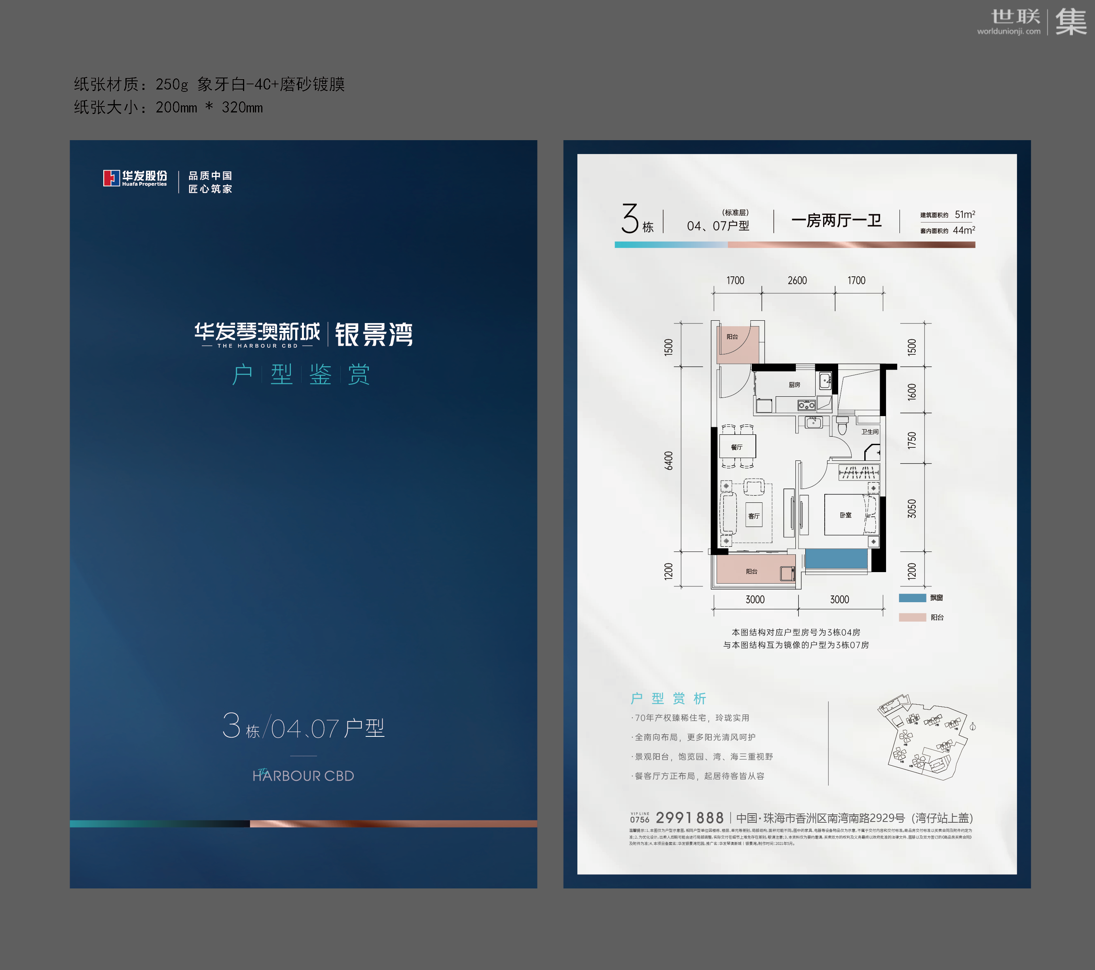Click the blue 飘窗 legend swatch
The image size is (1095, 970).
912,598
